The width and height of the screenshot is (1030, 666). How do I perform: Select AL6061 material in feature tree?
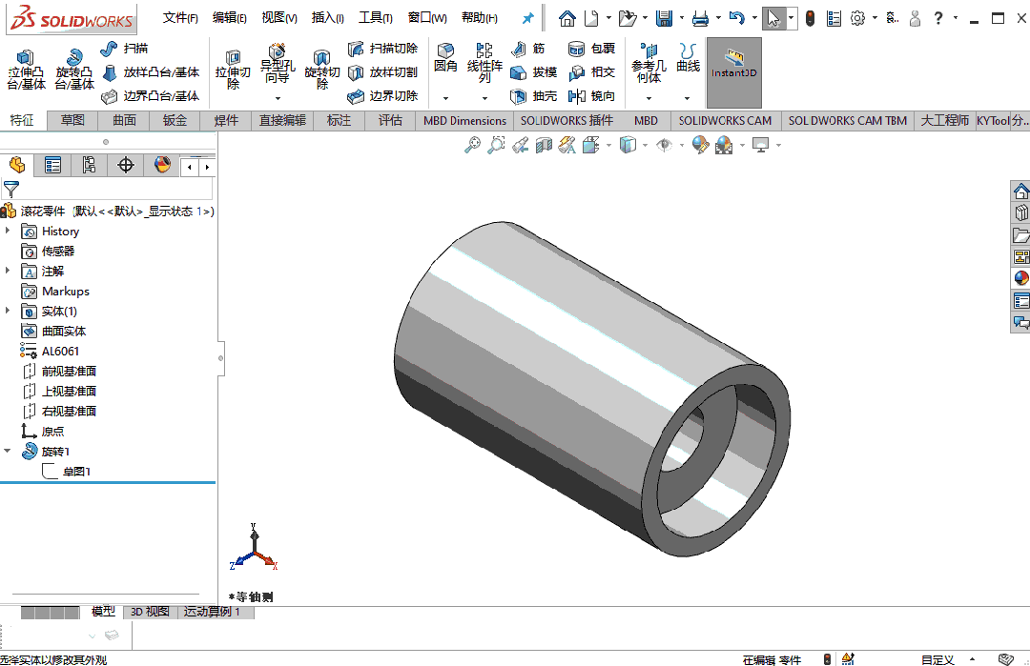[60, 352]
